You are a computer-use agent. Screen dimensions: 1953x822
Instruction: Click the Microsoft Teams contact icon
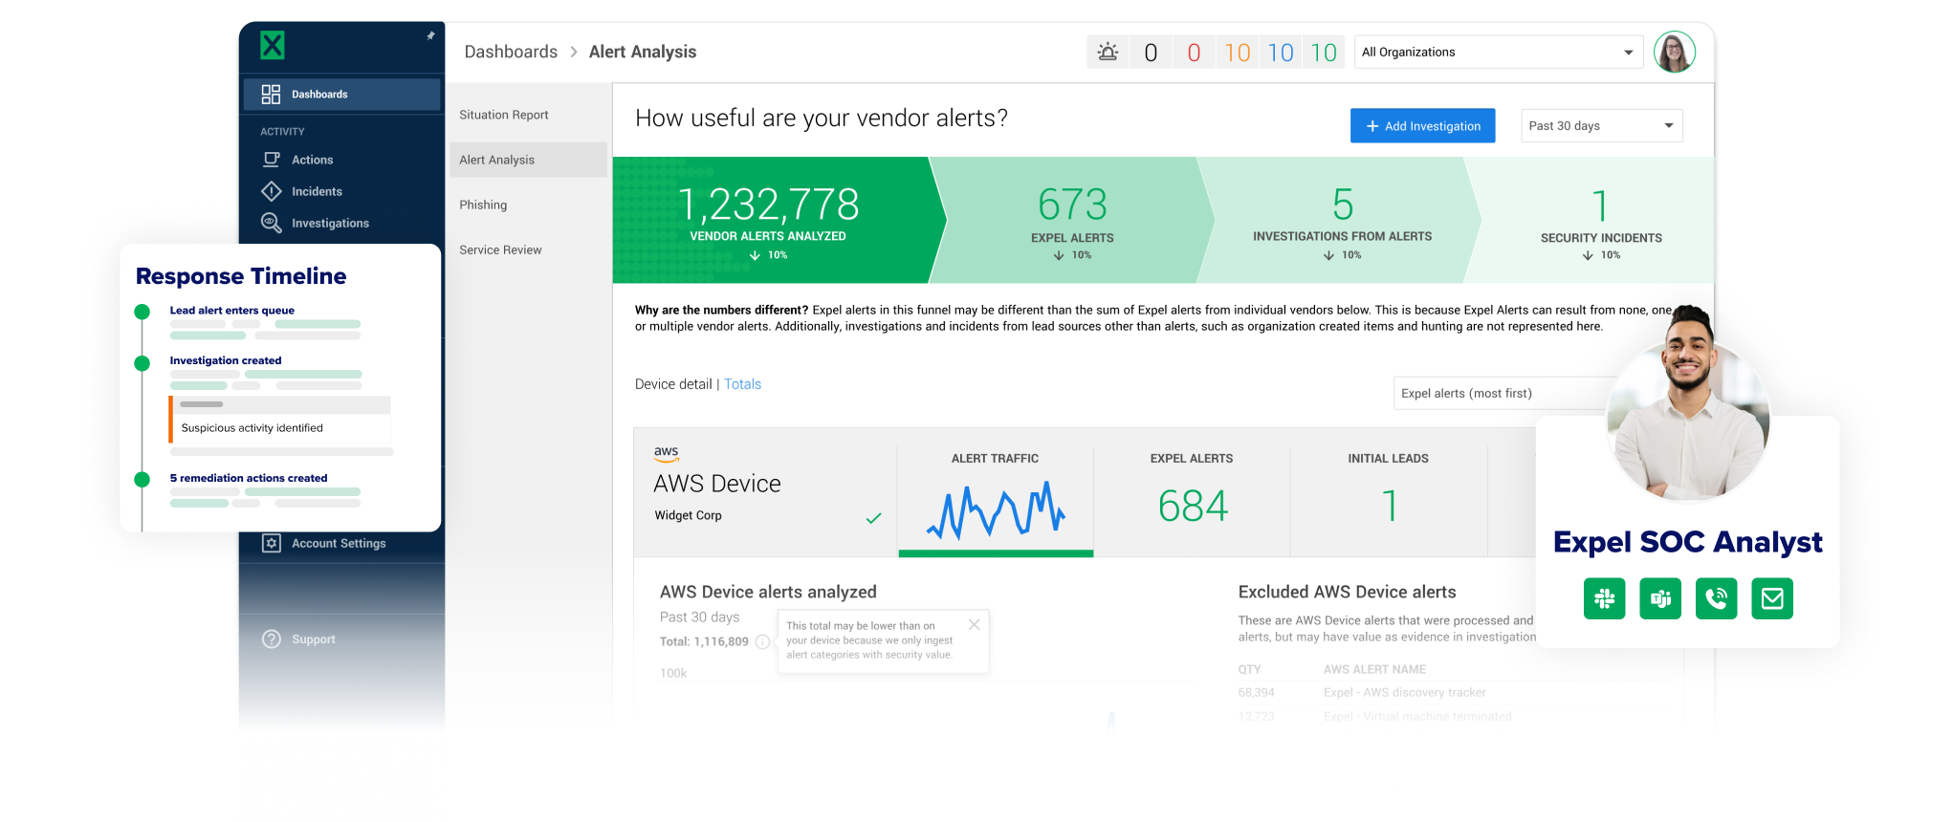tap(1660, 599)
